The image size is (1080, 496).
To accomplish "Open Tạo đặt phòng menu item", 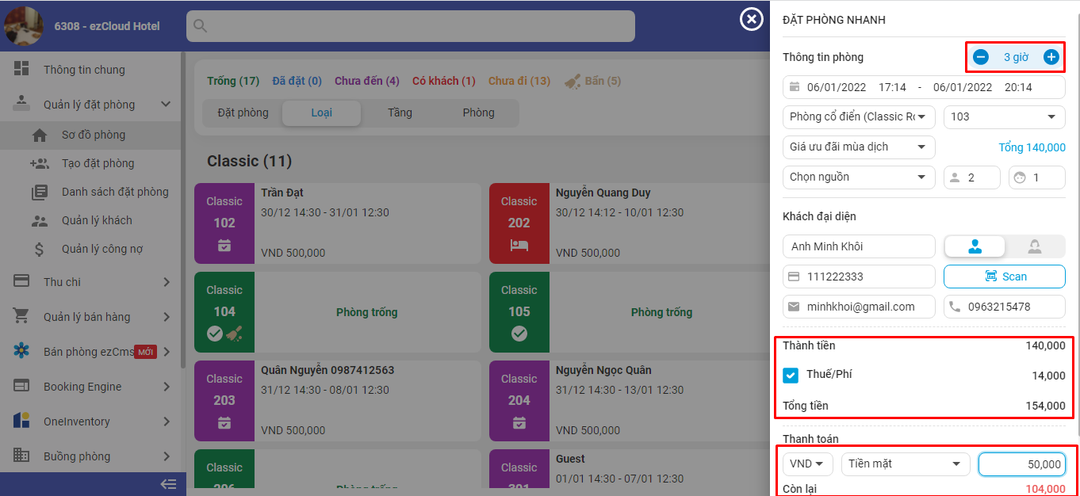I will click(x=98, y=163).
